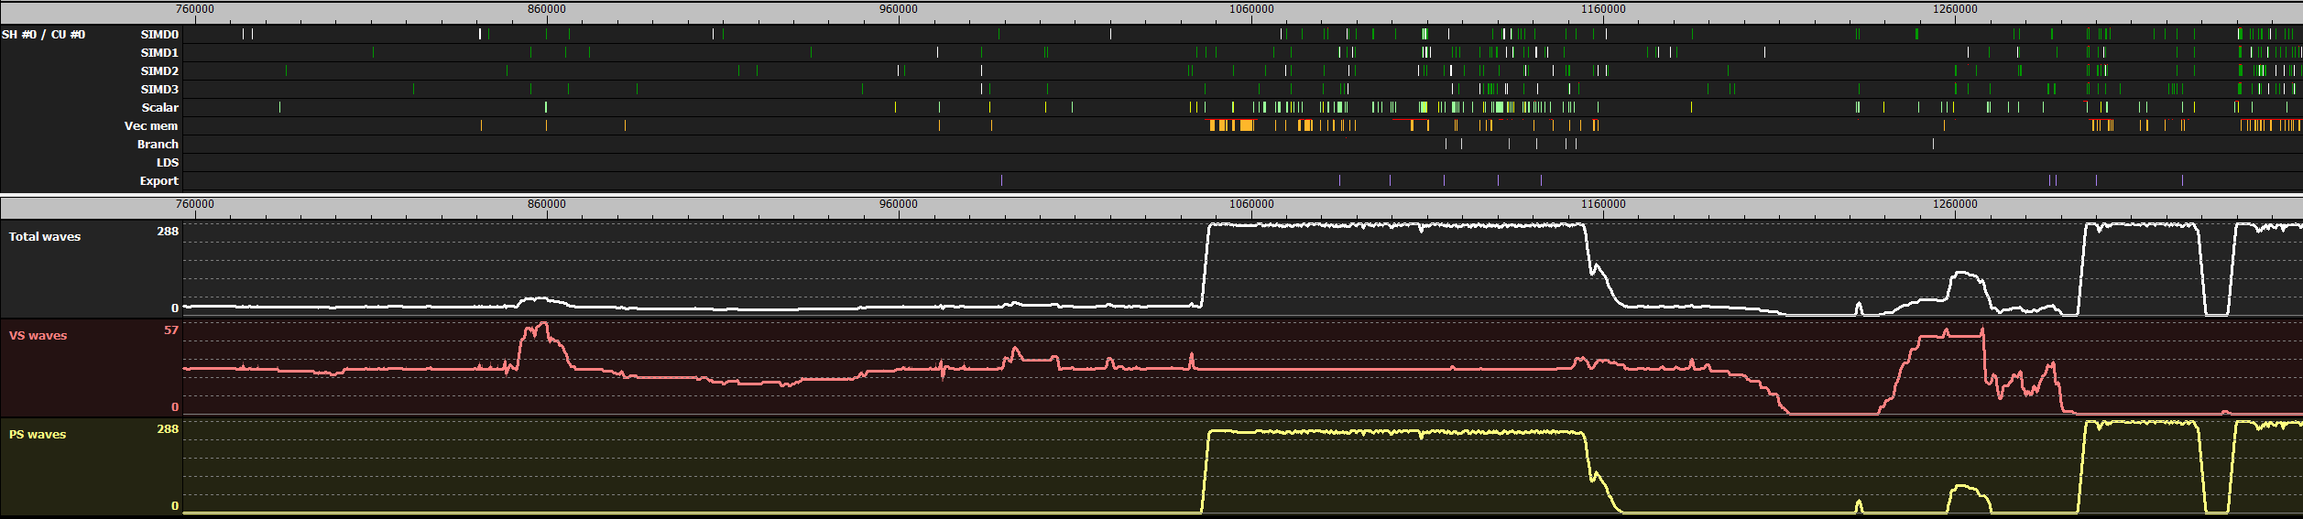
Task: Select the SIMD0 row label
Action: 159,35
